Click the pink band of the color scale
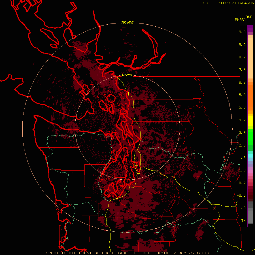 coord(250,172)
